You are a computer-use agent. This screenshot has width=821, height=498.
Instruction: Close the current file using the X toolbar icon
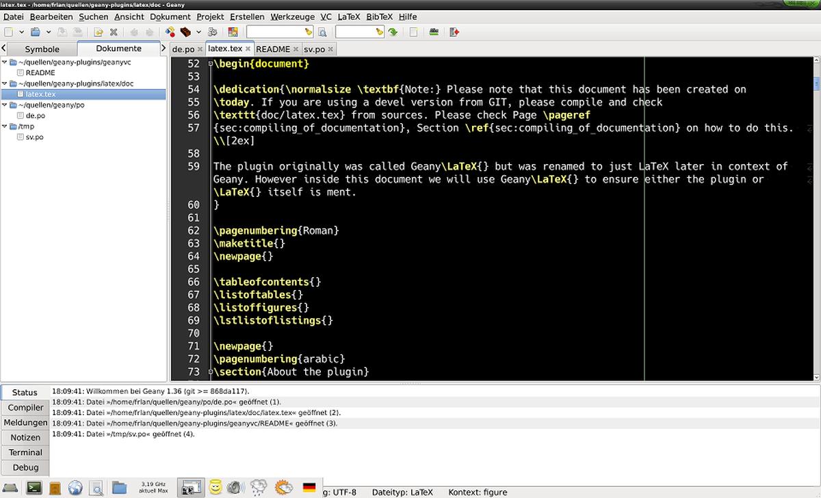click(x=114, y=31)
